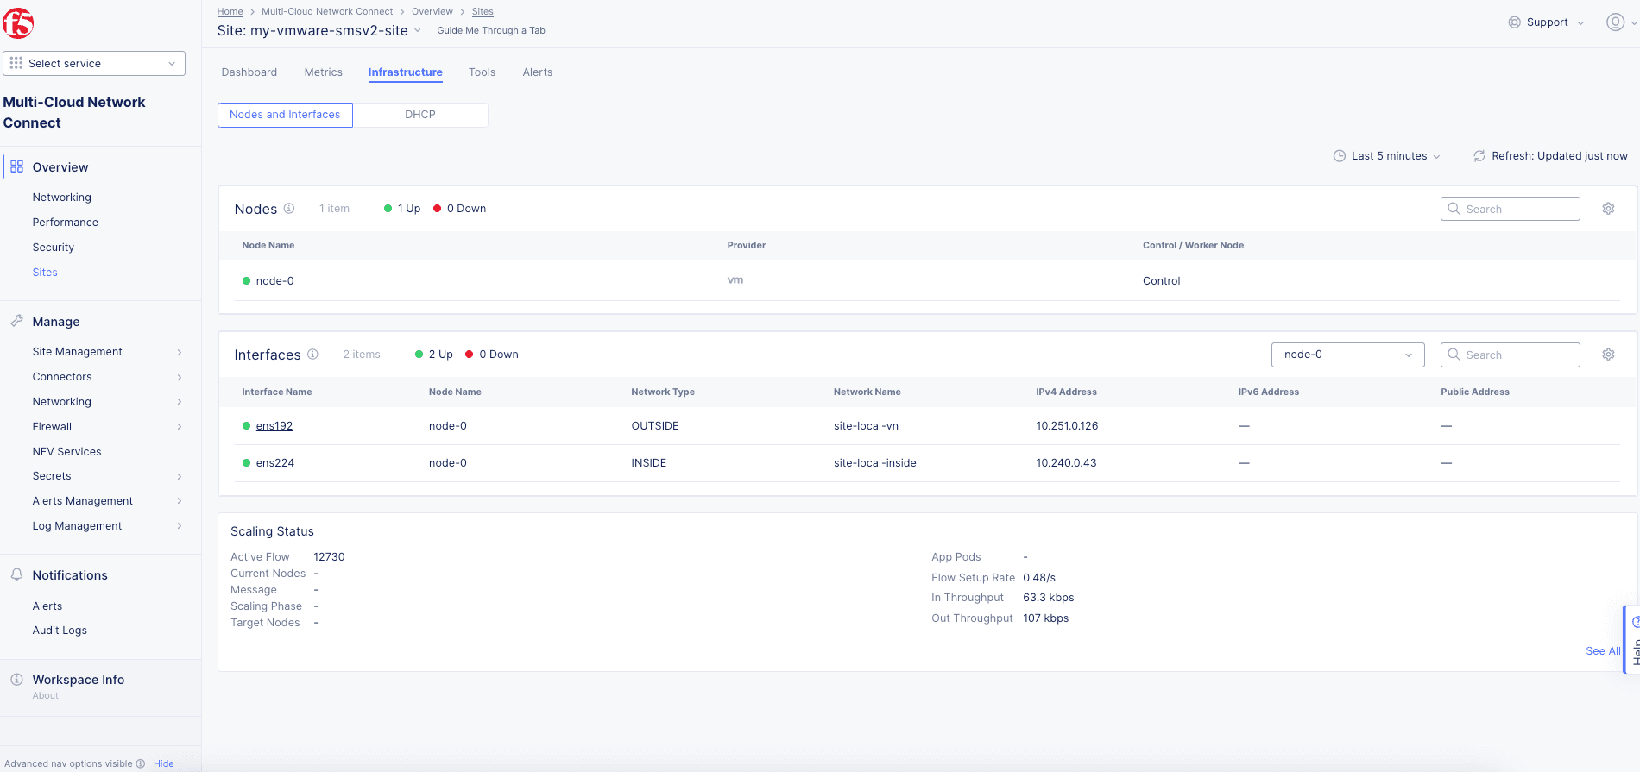Screen dimensions: 1640x772
Task: Click the Workspace Info icon in sidebar
Action: [x=16, y=680]
